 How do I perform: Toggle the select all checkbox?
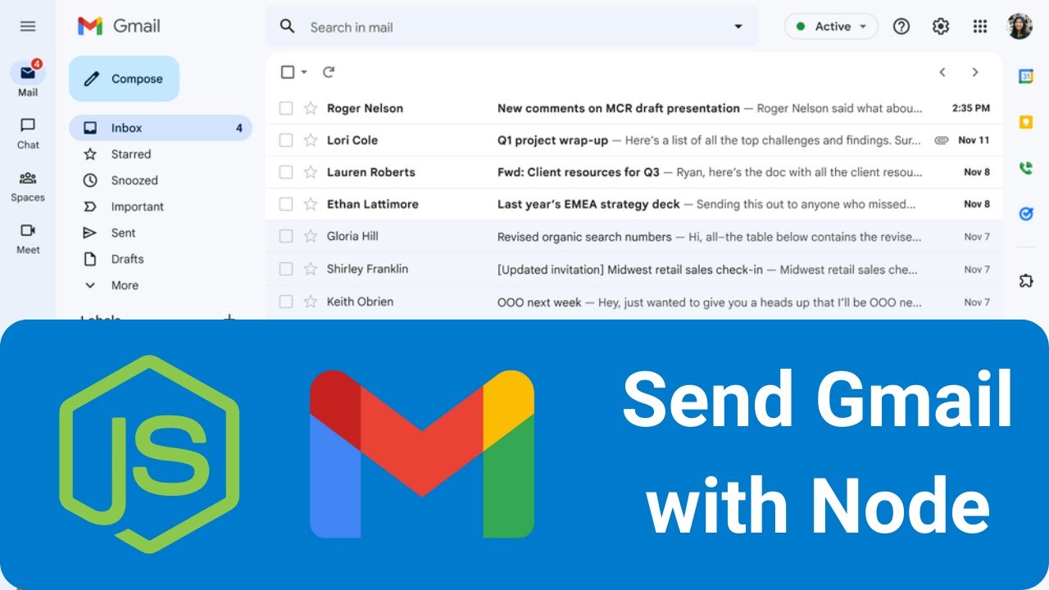[288, 72]
